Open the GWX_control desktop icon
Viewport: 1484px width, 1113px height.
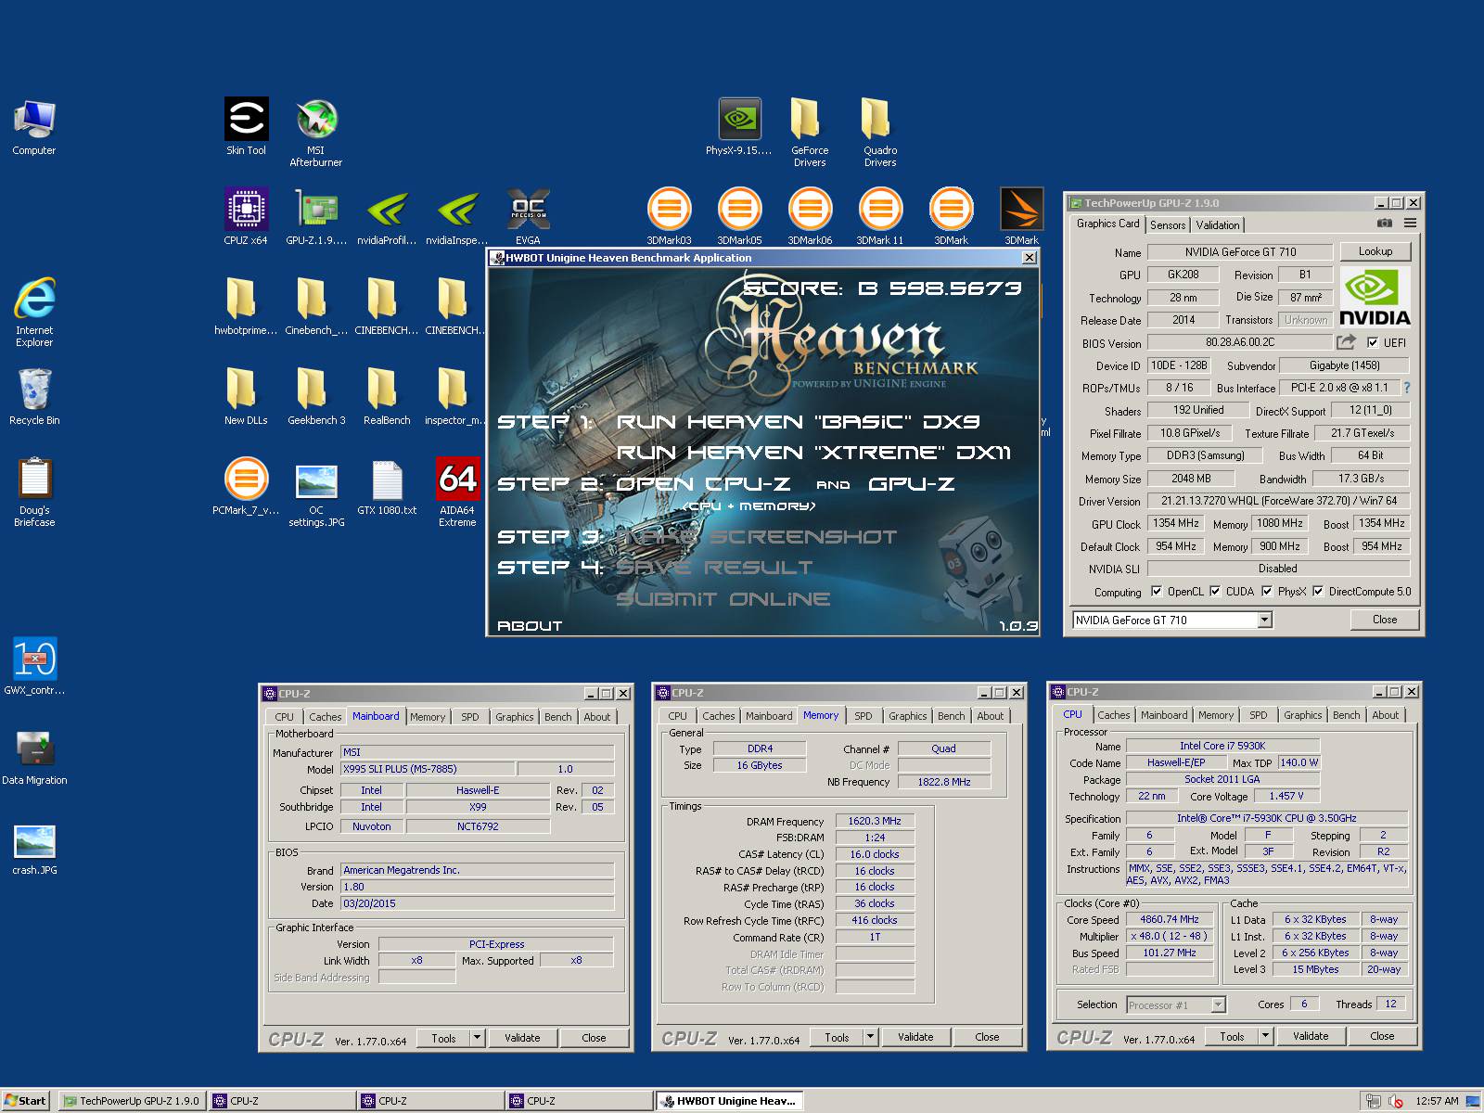[34, 666]
